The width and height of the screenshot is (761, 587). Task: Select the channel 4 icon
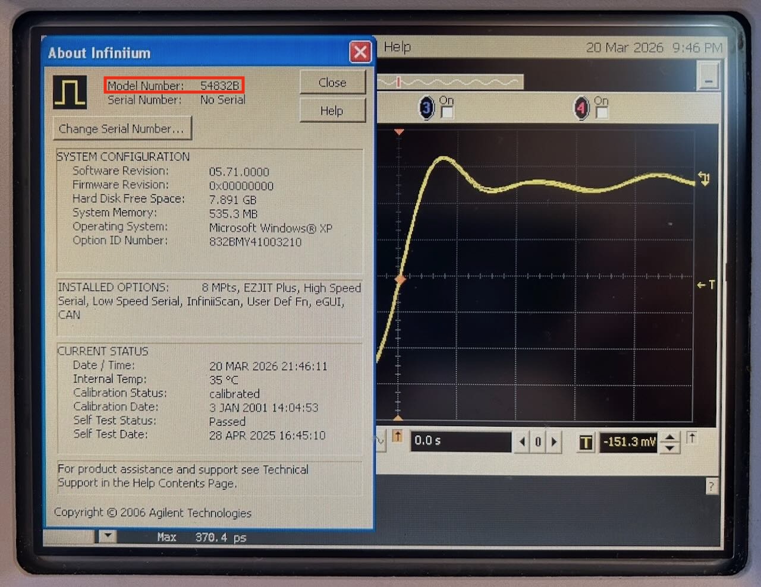pyautogui.click(x=581, y=109)
